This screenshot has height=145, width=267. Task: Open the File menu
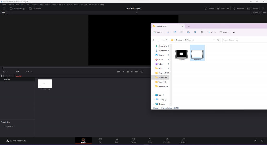pyautogui.click(x=17, y=5)
